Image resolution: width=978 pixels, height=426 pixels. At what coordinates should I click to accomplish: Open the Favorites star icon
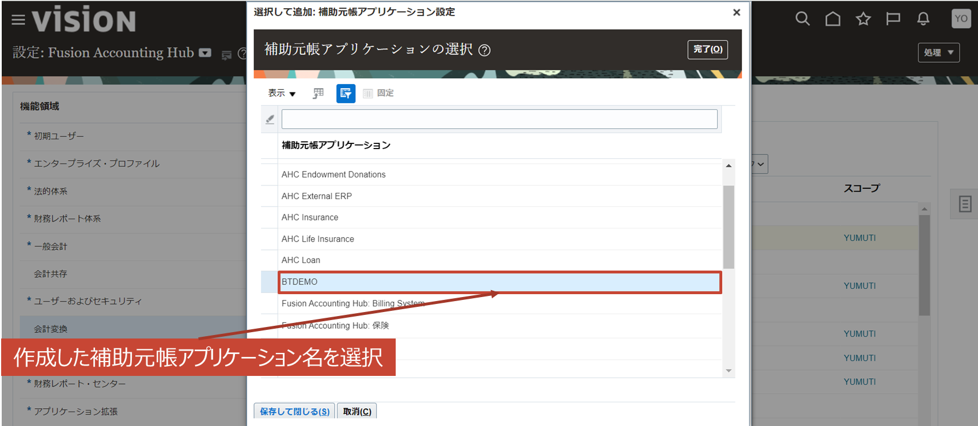point(863,19)
